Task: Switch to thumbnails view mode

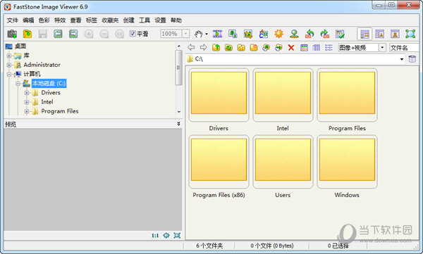Action: [304, 48]
